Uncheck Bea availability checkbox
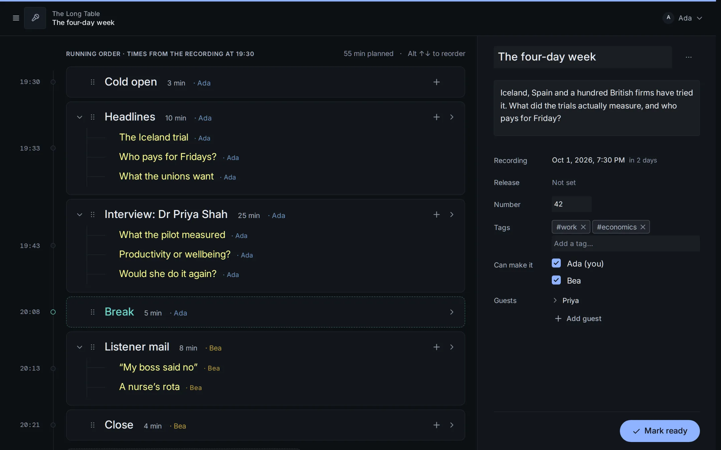Viewport: 721px width, 450px height. point(556,280)
